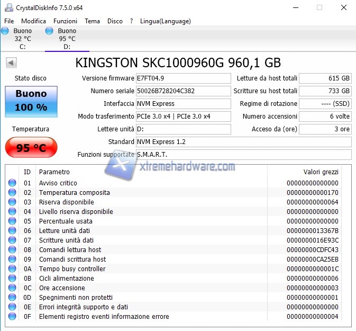356x331 pixels.
Task: Click status orb for Ore accensione row
Action: tap(12, 288)
